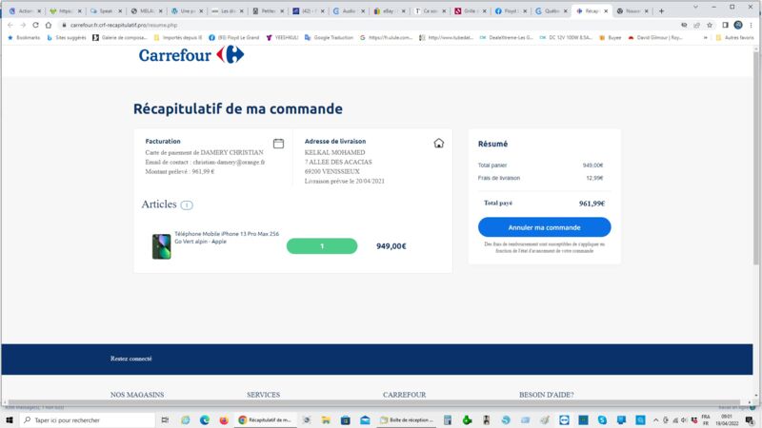The width and height of the screenshot is (762, 428).
Task: Open File Explorer from the taskbar
Action: [x=326, y=419]
